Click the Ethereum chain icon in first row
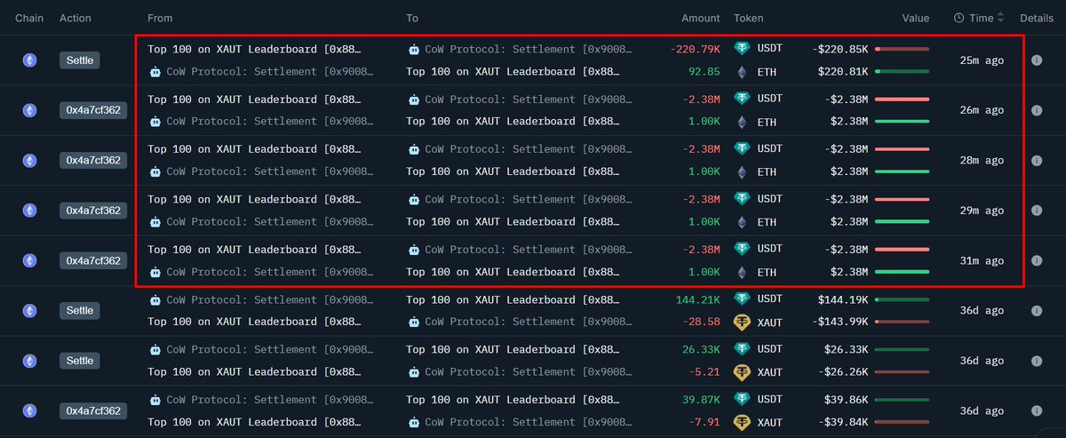This screenshot has width=1066, height=438. tap(29, 60)
